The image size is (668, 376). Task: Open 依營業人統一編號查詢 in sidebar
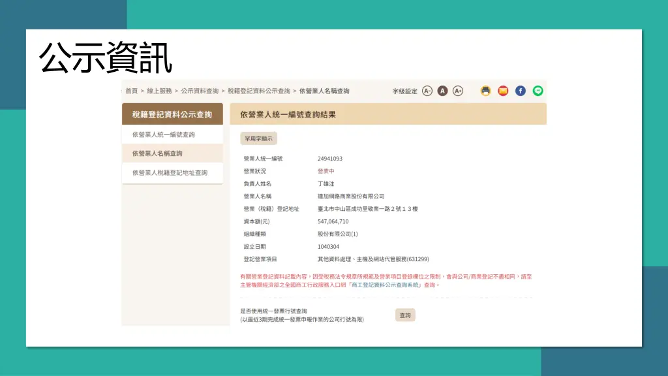coord(164,134)
